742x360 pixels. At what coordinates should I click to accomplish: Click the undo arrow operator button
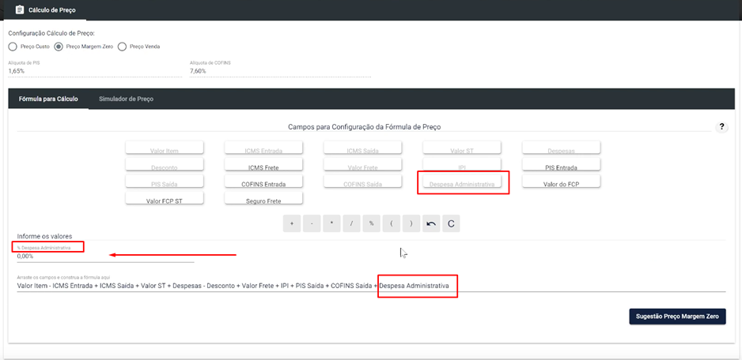[431, 223]
